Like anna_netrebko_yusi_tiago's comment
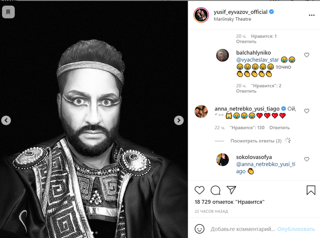The image size is (320, 238). [x=307, y=111]
